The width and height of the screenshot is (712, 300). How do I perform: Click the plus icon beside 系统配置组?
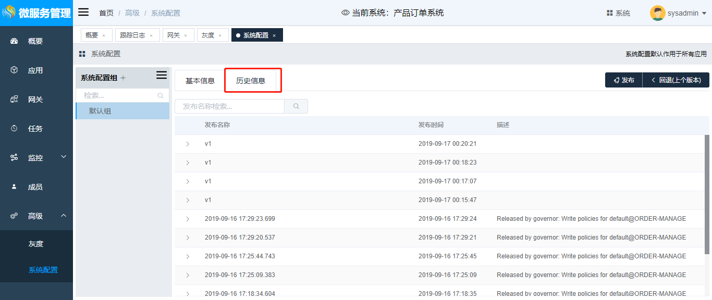point(124,78)
